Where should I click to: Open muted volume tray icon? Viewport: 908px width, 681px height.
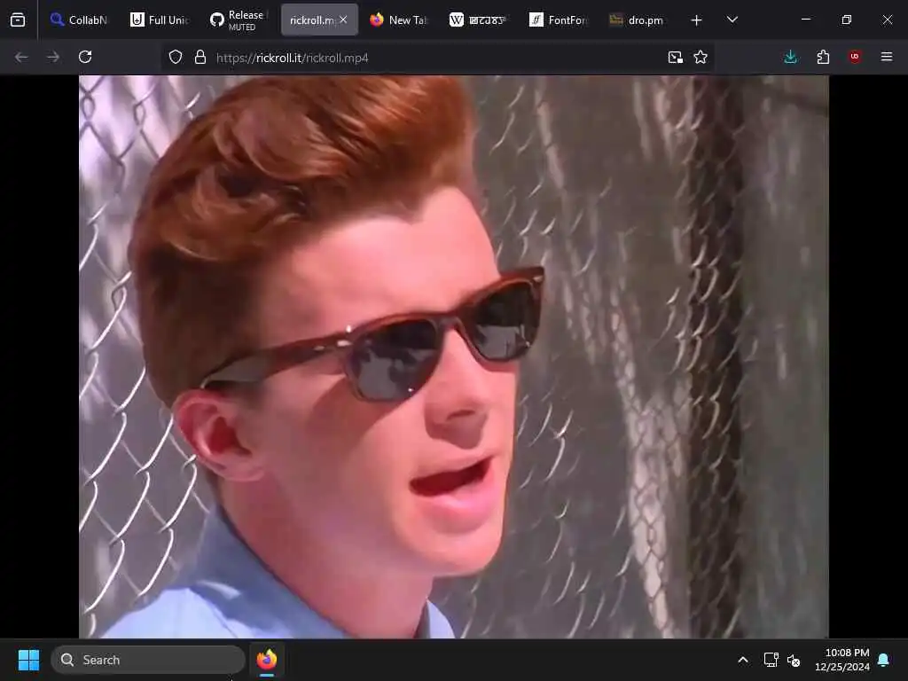click(794, 660)
